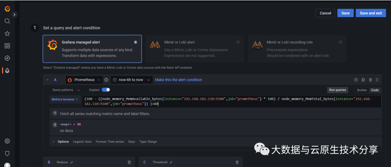The height and width of the screenshot is (167, 391).
Task: Open the Search icon in sidebar
Action: (7, 21)
